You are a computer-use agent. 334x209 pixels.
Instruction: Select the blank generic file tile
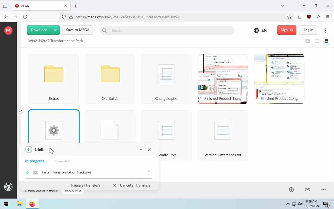click(x=110, y=127)
